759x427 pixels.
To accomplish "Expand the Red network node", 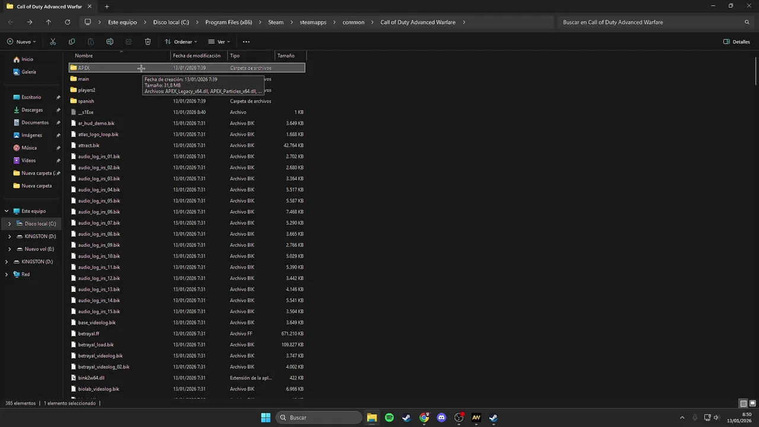I will click(6, 275).
